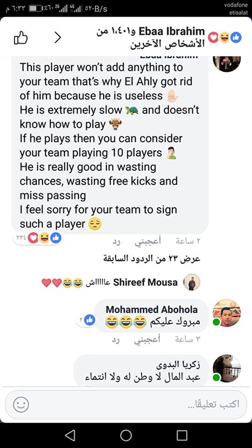Tap Android recent apps square button

point(182,436)
